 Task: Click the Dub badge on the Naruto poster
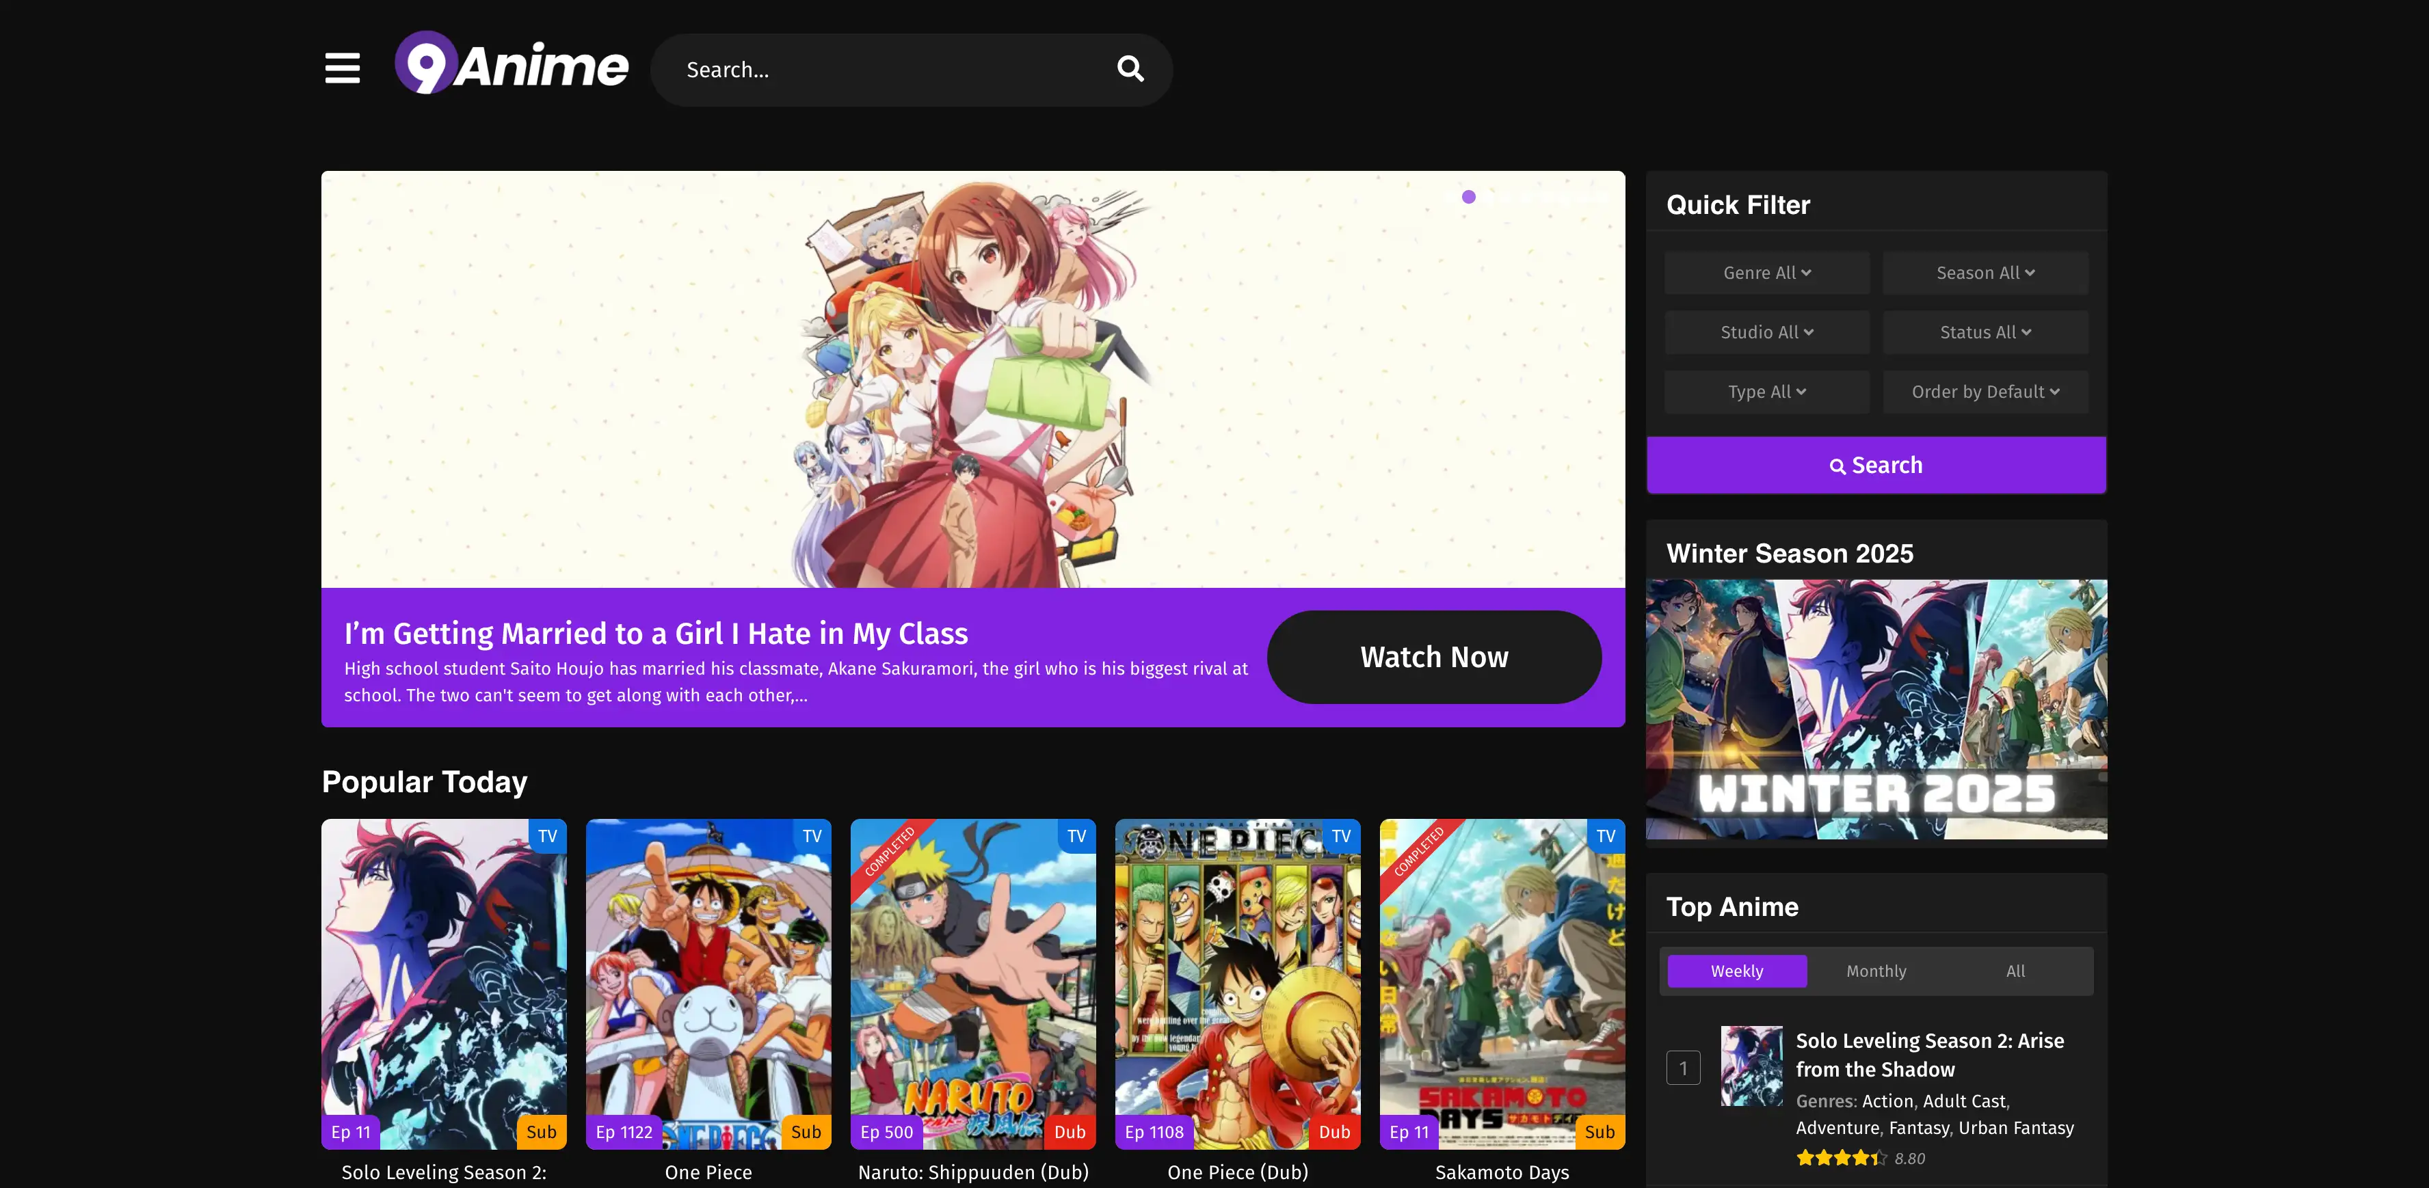pyautogui.click(x=1070, y=1131)
